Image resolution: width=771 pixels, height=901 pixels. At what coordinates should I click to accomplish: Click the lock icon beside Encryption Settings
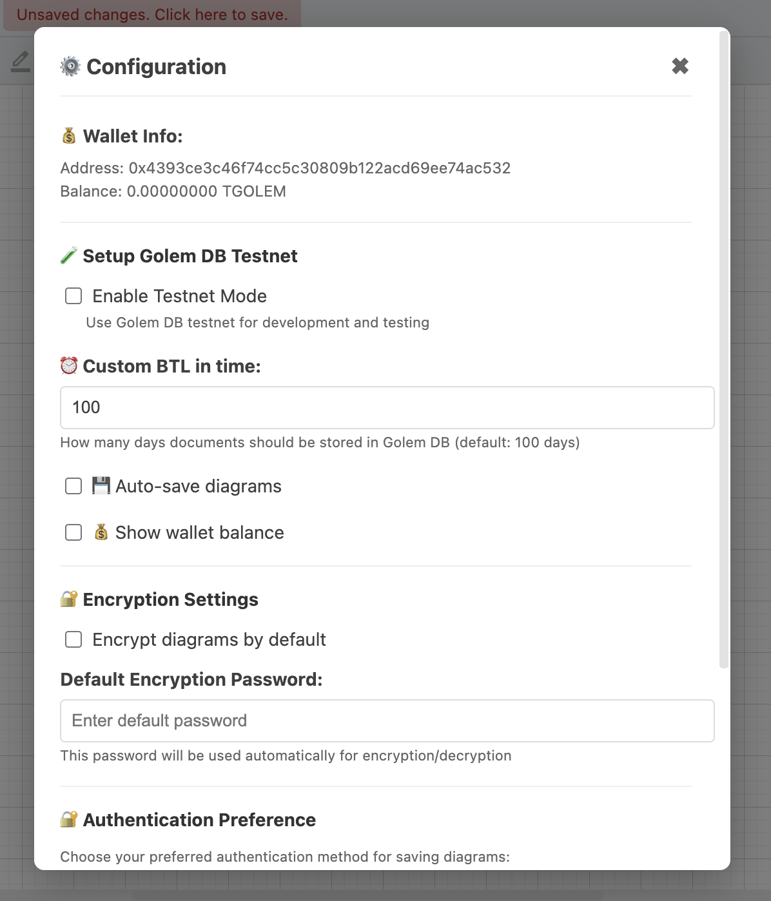coord(68,599)
